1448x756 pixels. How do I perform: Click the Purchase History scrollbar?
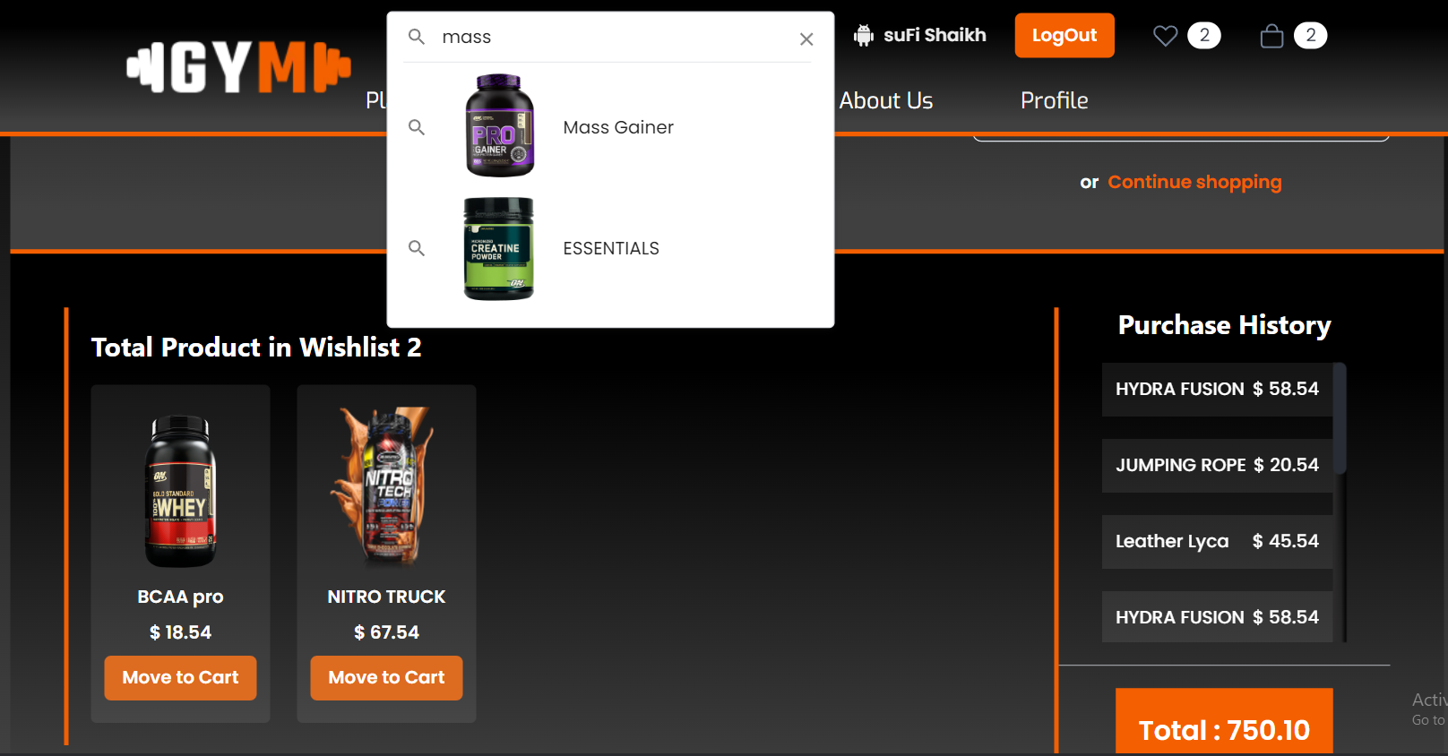pyautogui.click(x=1340, y=418)
